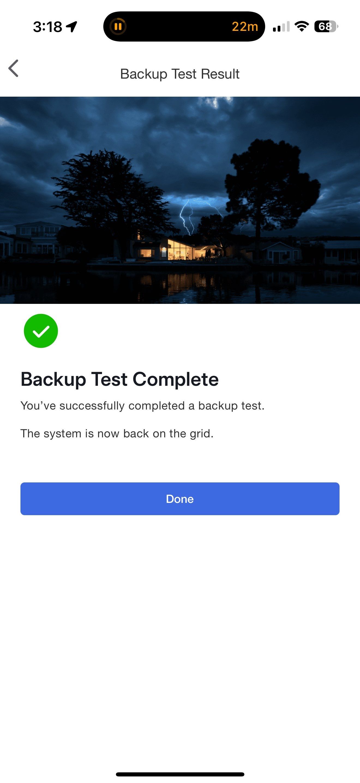The width and height of the screenshot is (360, 783).
Task: Tap "The system is now back on the grid" text
Action: click(x=117, y=434)
